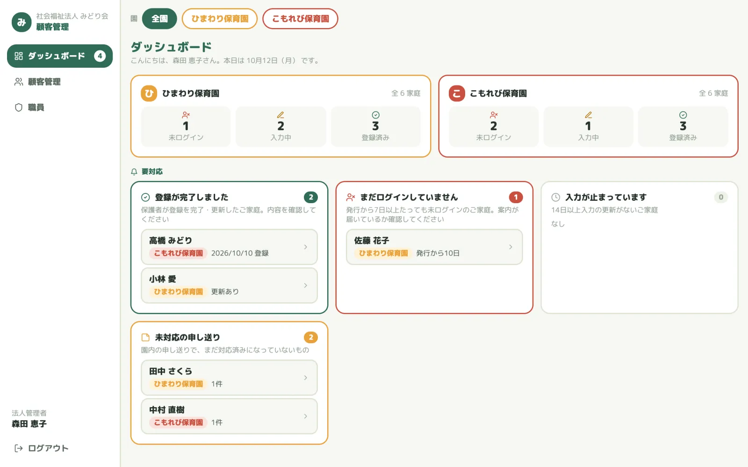Image resolution: width=748 pixels, height=467 pixels.
Task: Click the clock icon beside 入力が止まっています
Action: point(556,197)
